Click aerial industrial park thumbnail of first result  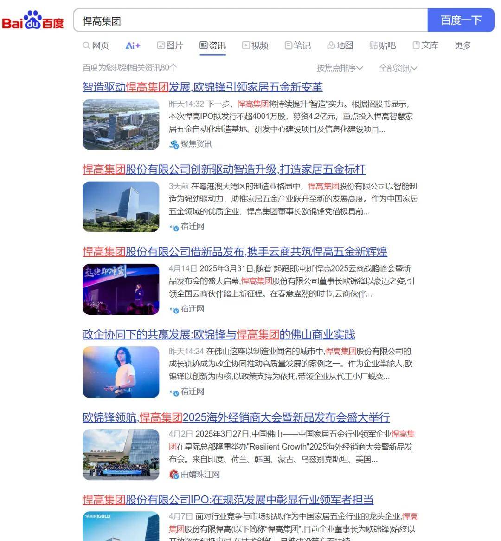121,124
